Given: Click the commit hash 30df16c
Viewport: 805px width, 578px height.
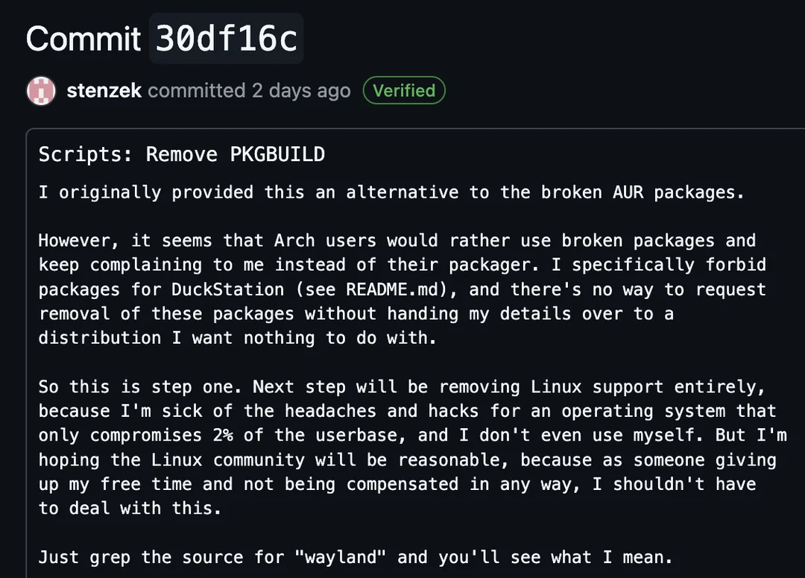Looking at the screenshot, I should 227,38.
